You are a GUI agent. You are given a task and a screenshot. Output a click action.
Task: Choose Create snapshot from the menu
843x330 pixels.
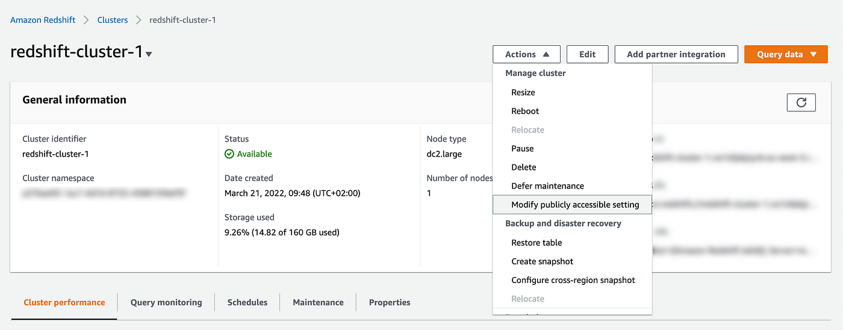[x=542, y=261]
